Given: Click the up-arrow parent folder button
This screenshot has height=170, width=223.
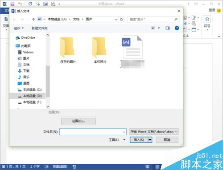Looking at the screenshot, I should (x=33, y=19).
